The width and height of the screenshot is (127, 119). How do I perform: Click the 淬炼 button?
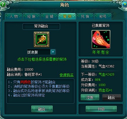click(x=90, y=97)
